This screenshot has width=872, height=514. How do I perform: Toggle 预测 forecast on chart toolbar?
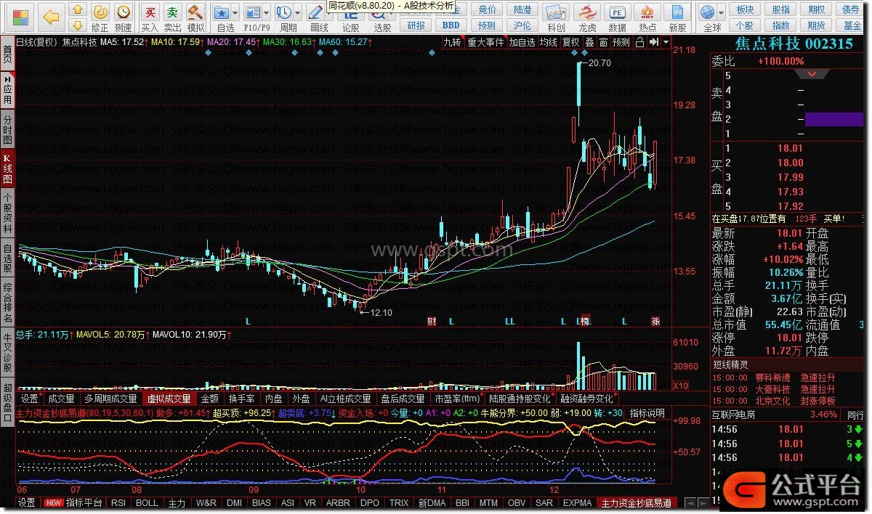coord(621,42)
